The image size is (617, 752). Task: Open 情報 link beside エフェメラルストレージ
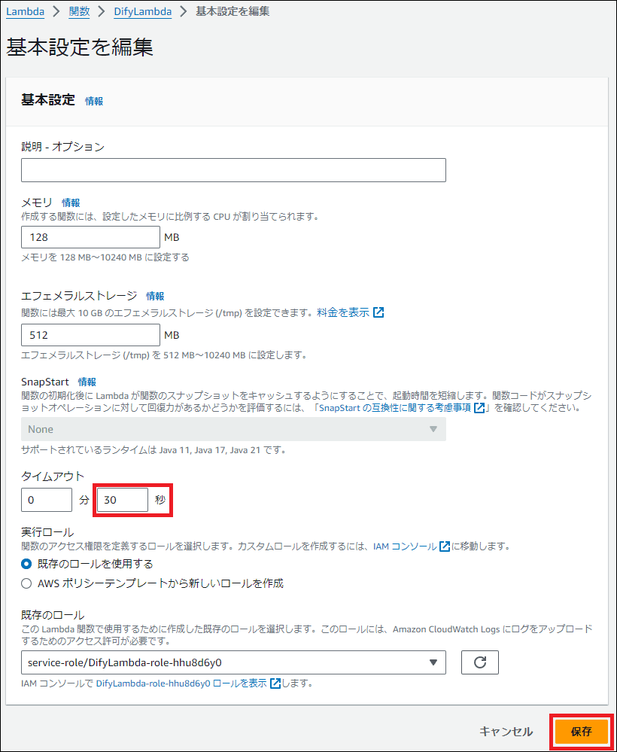(155, 296)
